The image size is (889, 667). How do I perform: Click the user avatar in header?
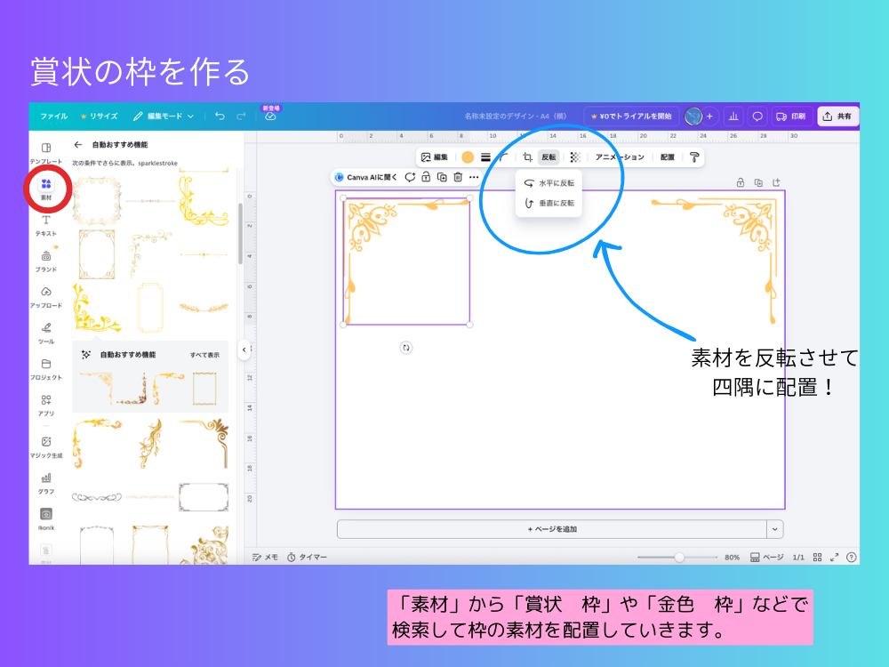[693, 117]
